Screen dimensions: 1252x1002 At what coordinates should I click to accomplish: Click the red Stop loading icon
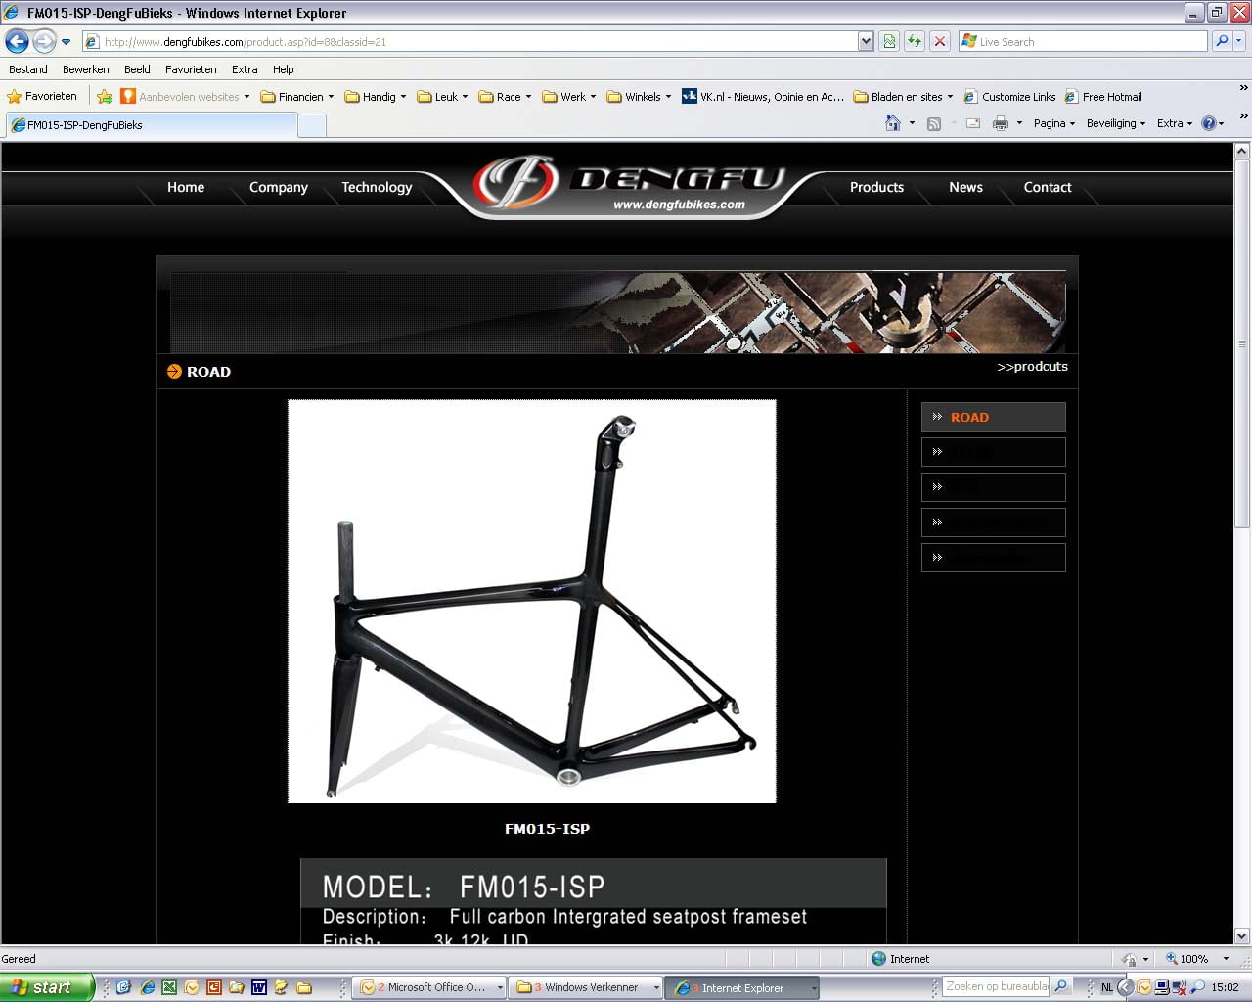(x=939, y=41)
